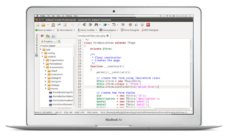The height and width of the screenshot is (137, 227).
Task: Expand the Datagrid folder
Action: pos(46,78)
